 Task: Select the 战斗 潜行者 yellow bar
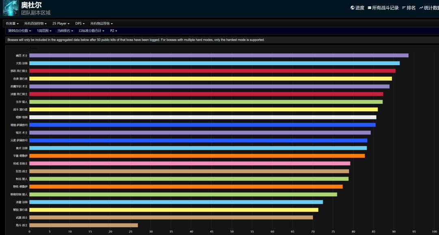[x=204, y=110]
